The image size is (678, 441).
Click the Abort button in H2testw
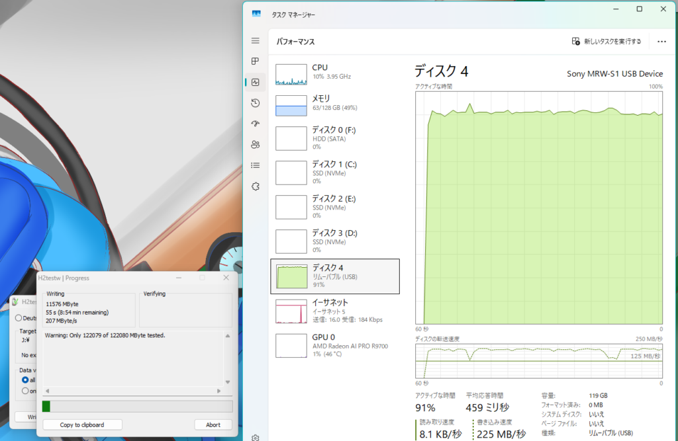tap(213, 425)
